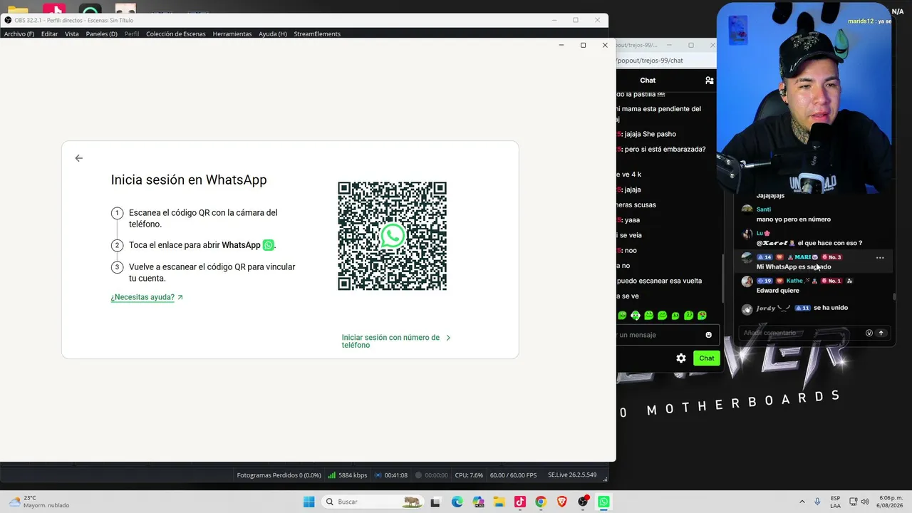Open the Colección de Escenas menu
This screenshot has height=513, width=912.
[176, 33]
